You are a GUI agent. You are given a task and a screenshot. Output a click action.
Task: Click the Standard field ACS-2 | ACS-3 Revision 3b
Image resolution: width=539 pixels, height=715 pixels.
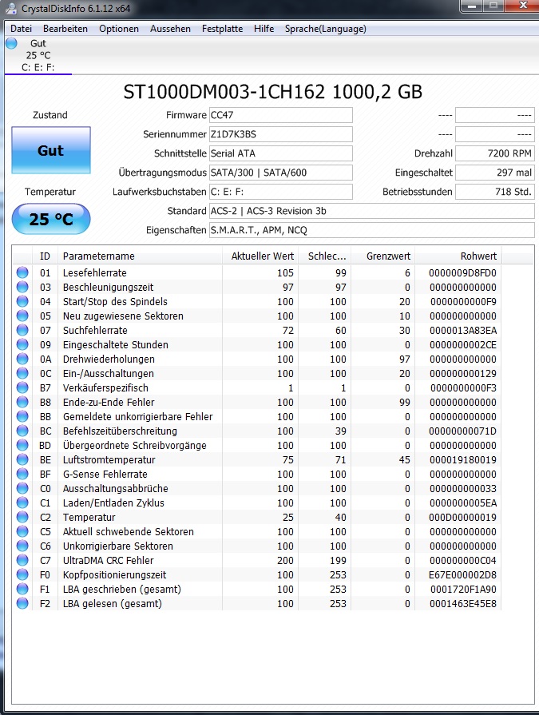(x=372, y=211)
